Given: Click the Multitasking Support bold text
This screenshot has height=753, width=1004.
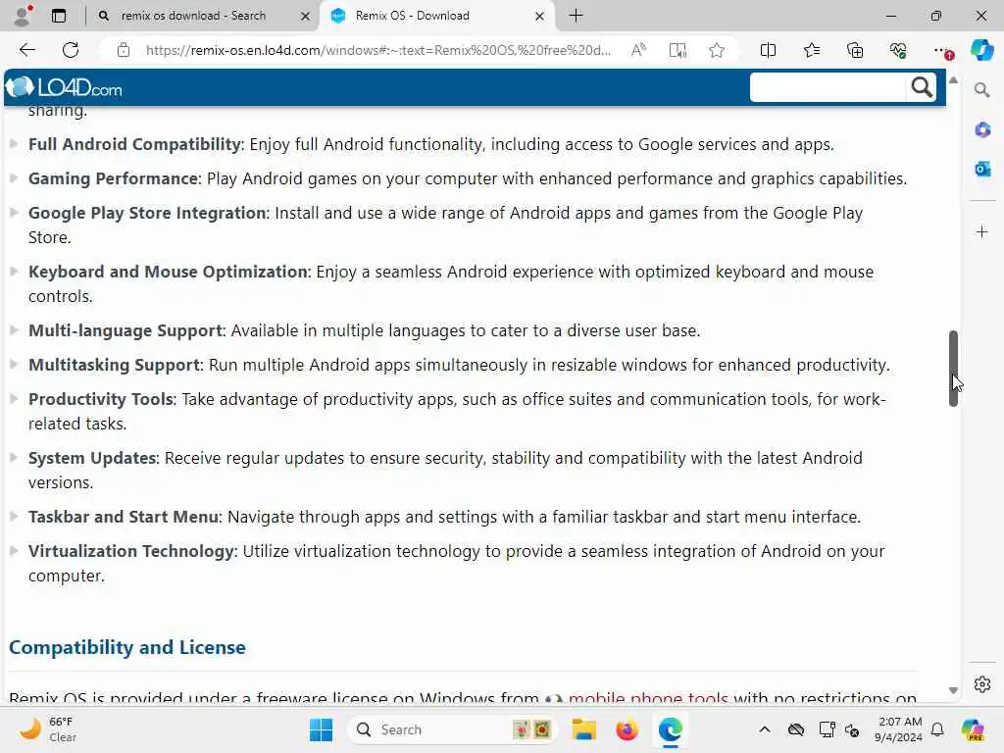Looking at the screenshot, I should [x=115, y=365].
